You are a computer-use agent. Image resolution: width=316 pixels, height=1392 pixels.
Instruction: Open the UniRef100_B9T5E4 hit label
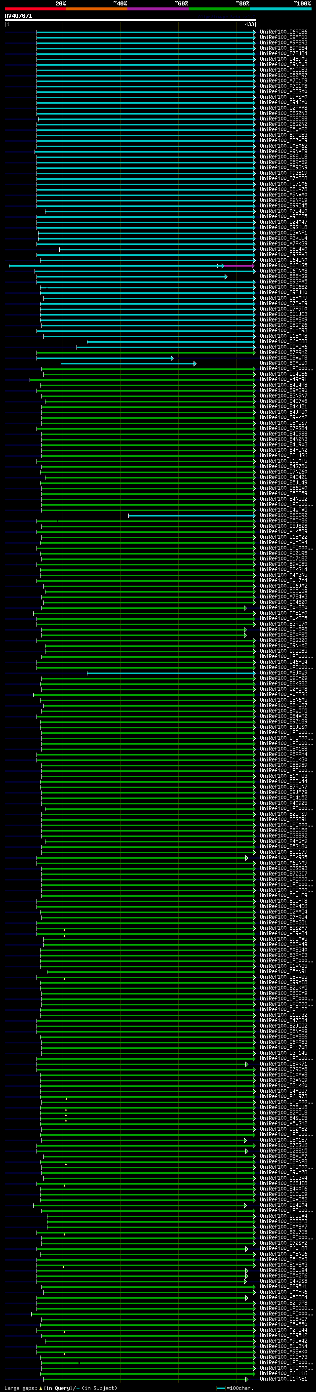[x=283, y=48]
